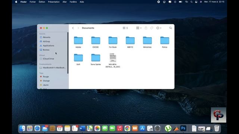This screenshot has width=239, height=134.
Task: Open Control Center in menu bar
Action: pos(196,2)
